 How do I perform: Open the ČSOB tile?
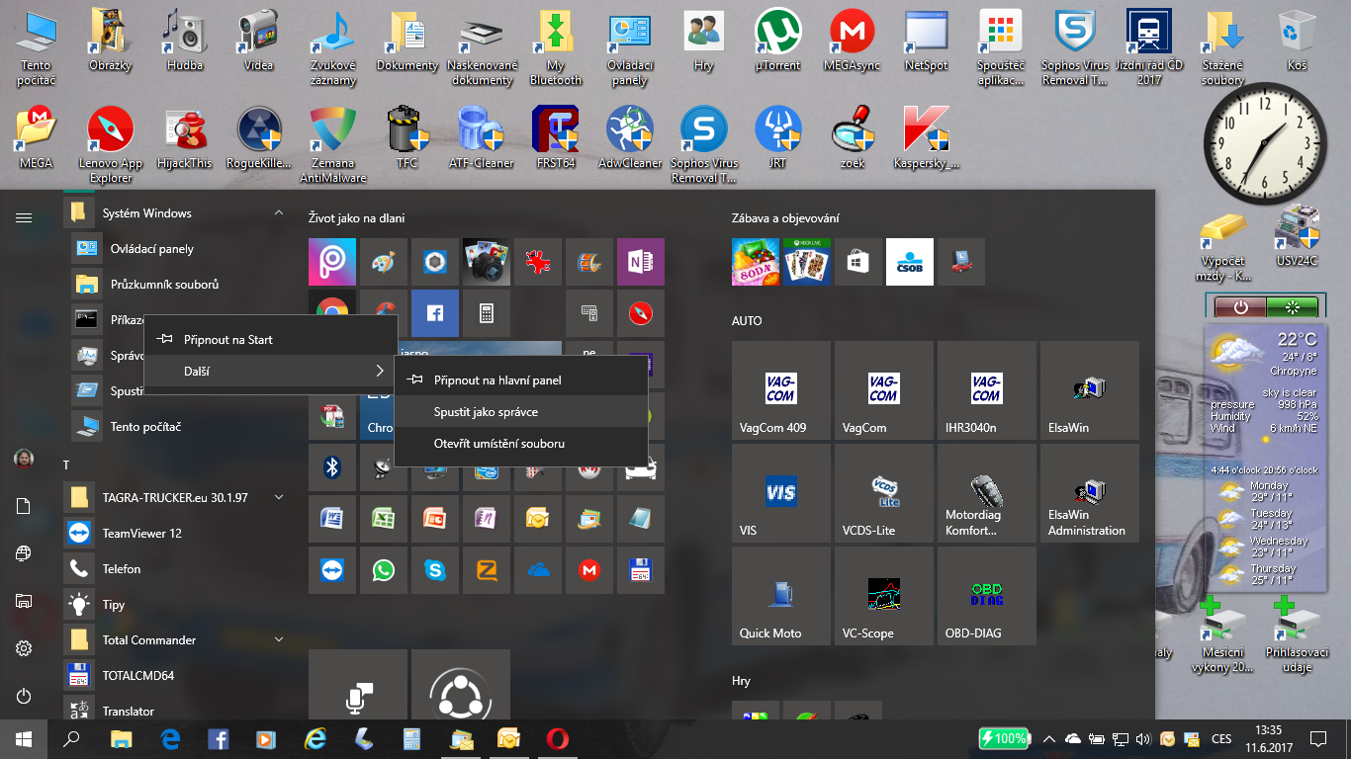click(909, 262)
